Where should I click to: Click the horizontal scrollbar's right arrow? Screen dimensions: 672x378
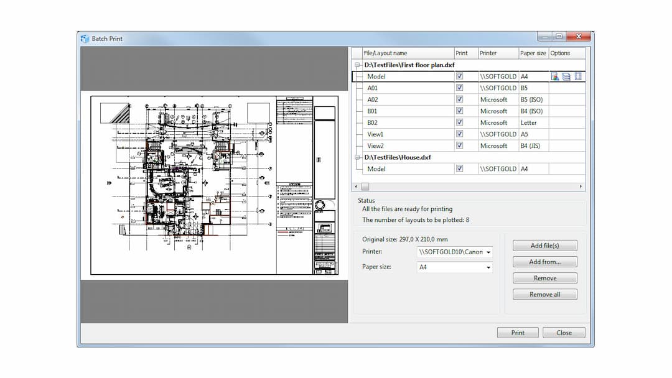581,185
